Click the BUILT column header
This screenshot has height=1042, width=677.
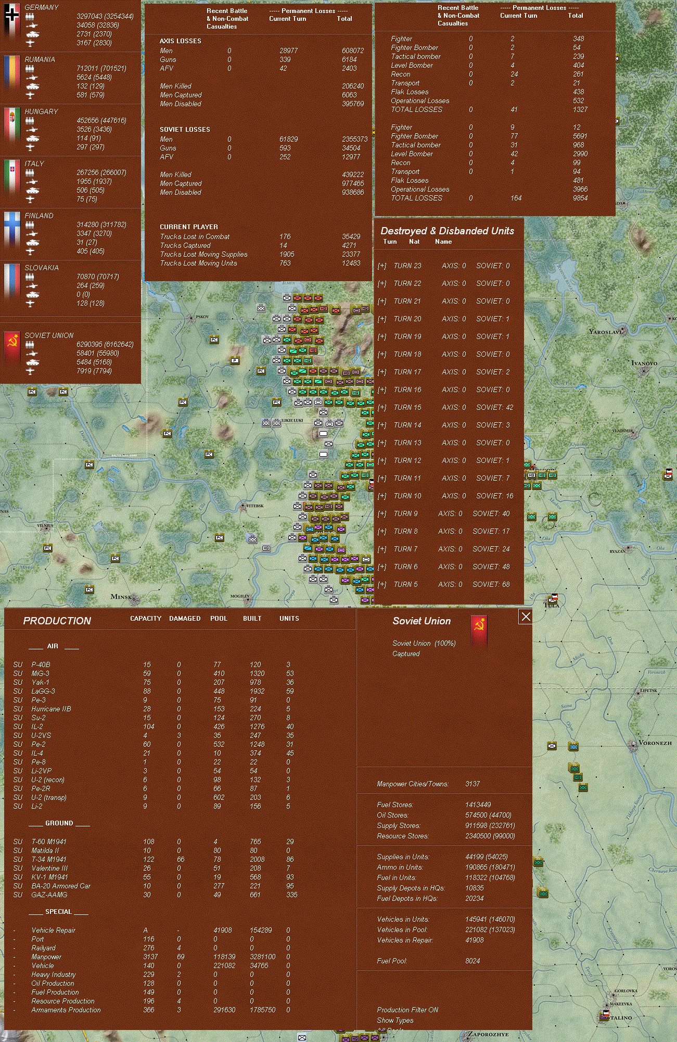[252, 619]
